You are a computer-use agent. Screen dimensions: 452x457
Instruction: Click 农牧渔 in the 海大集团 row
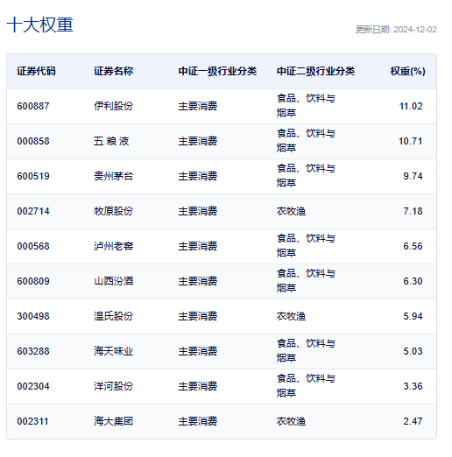291,421
